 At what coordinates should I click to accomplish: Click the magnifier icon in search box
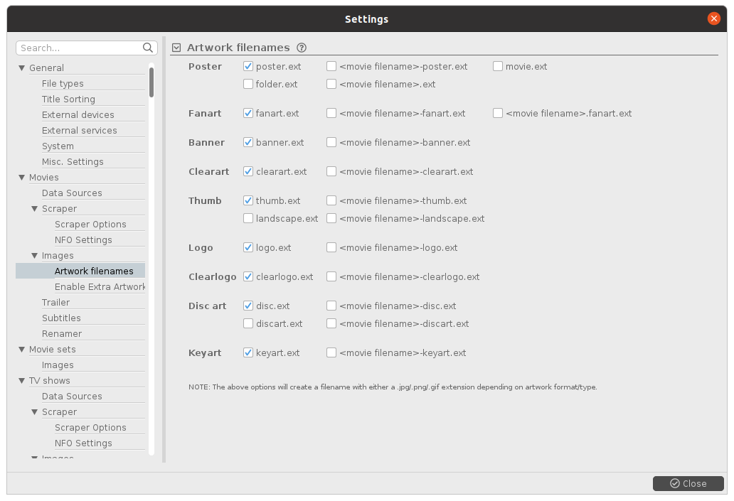click(148, 48)
